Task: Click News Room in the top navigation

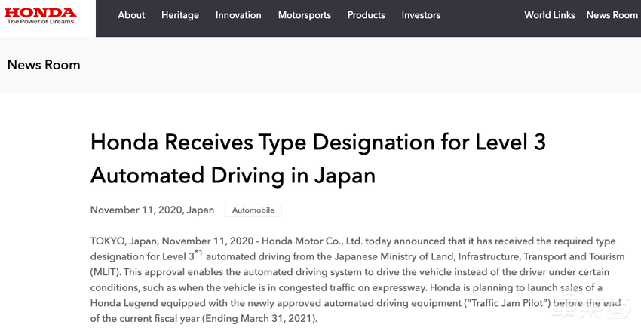Action: [x=612, y=15]
